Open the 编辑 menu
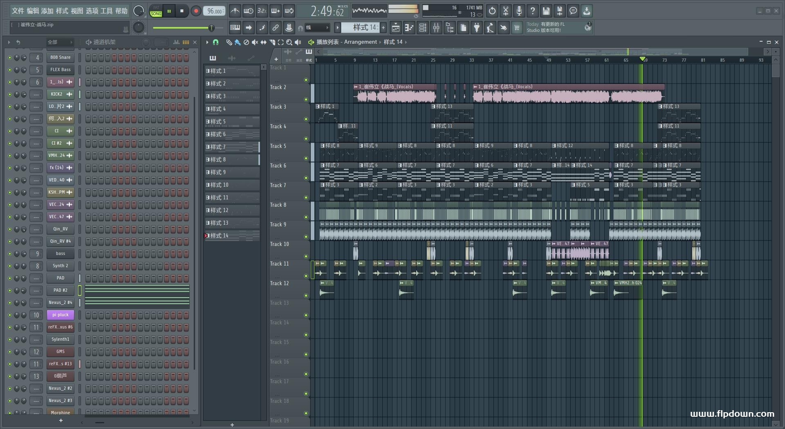This screenshot has height=429, width=785. (33, 11)
